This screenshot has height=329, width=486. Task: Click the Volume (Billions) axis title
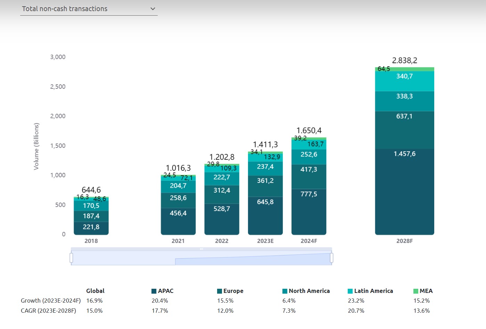(36, 146)
